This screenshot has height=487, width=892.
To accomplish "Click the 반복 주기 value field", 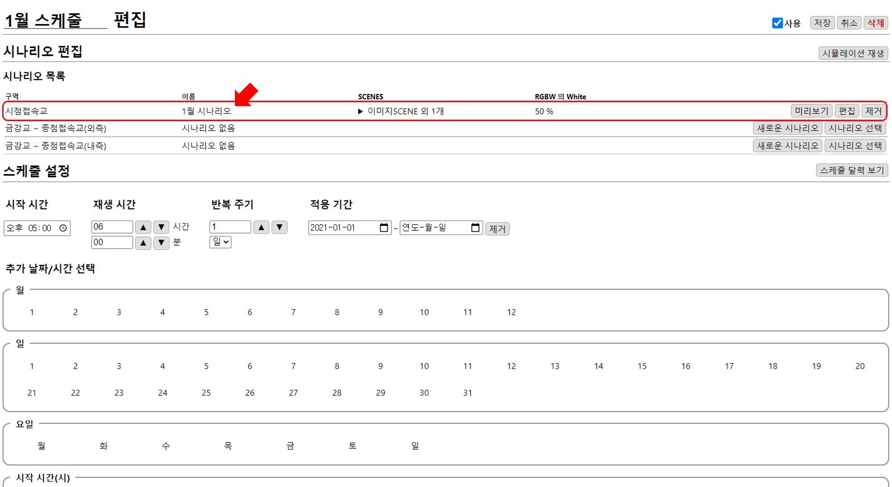I will tap(230, 227).
